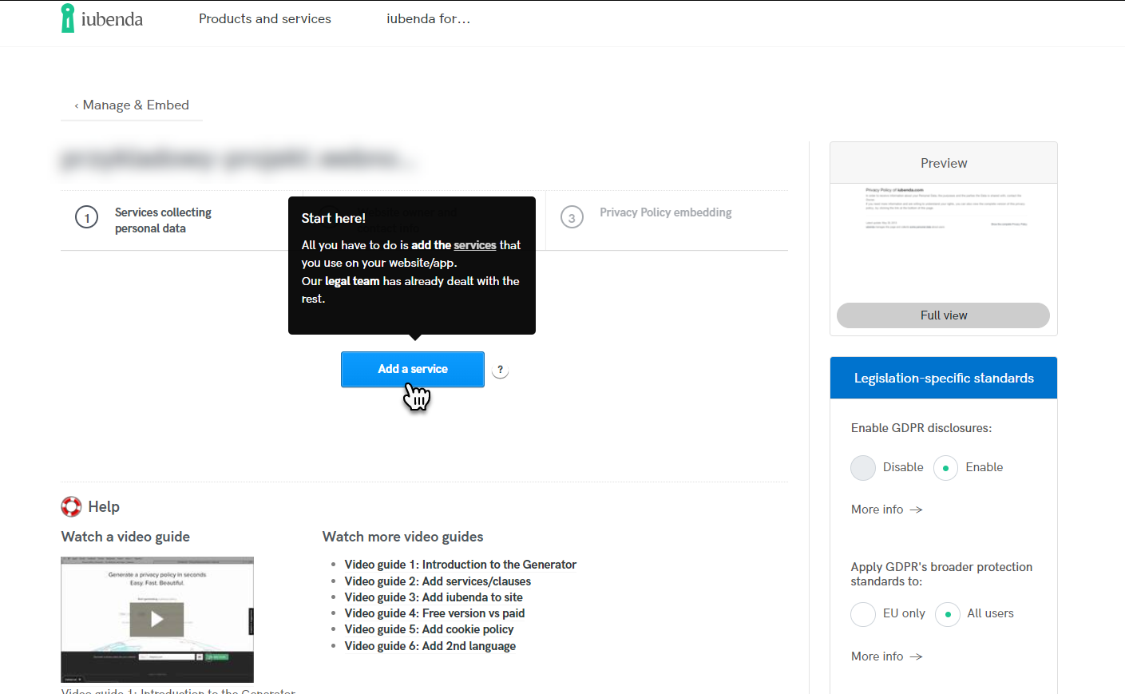Select EU only radio option

pyautogui.click(x=863, y=614)
